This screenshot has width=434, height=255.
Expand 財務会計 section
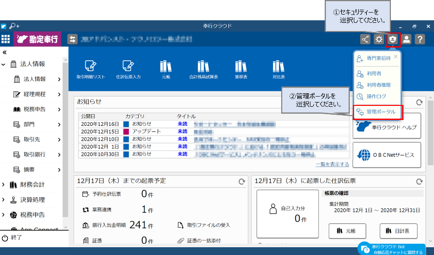pos(3,185)
